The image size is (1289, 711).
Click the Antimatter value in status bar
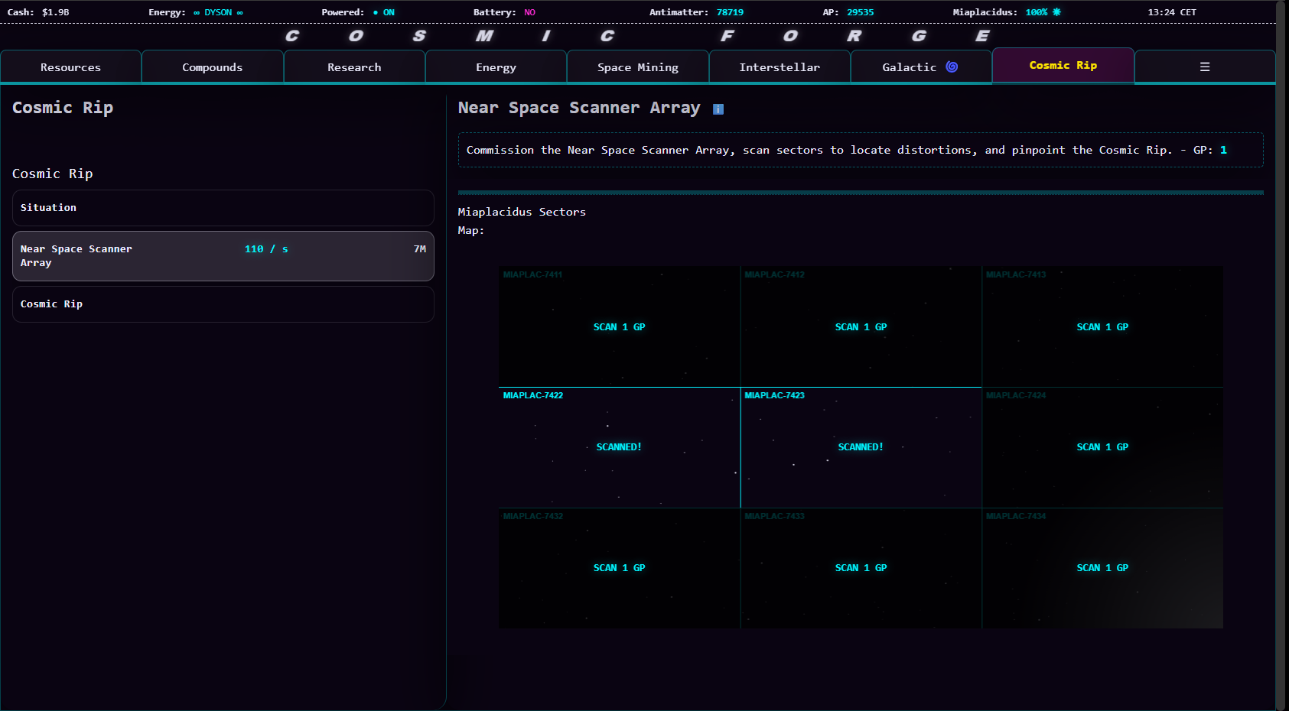(729, 12)
